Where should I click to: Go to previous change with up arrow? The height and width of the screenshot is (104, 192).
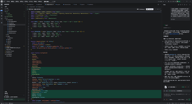point(156,9)
